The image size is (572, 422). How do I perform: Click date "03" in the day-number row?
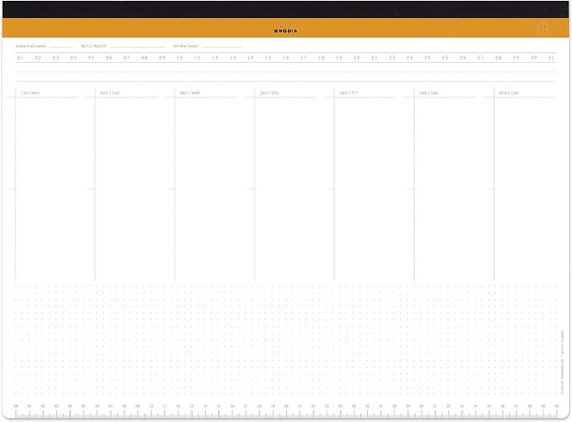55,57
